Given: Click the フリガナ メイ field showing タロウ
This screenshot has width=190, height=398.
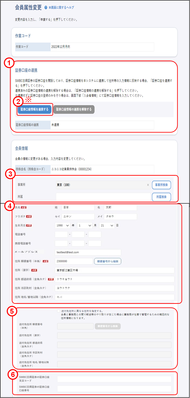Looking at the screenshot, I should (121, 216).
